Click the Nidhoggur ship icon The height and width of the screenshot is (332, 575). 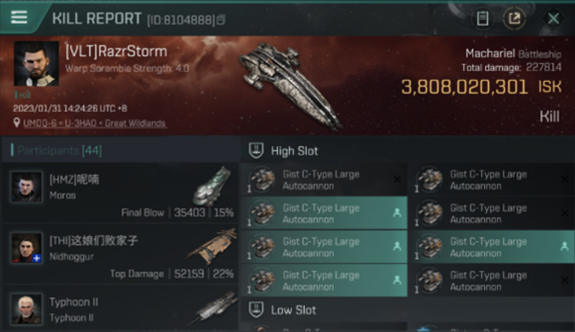click(211, 246)
